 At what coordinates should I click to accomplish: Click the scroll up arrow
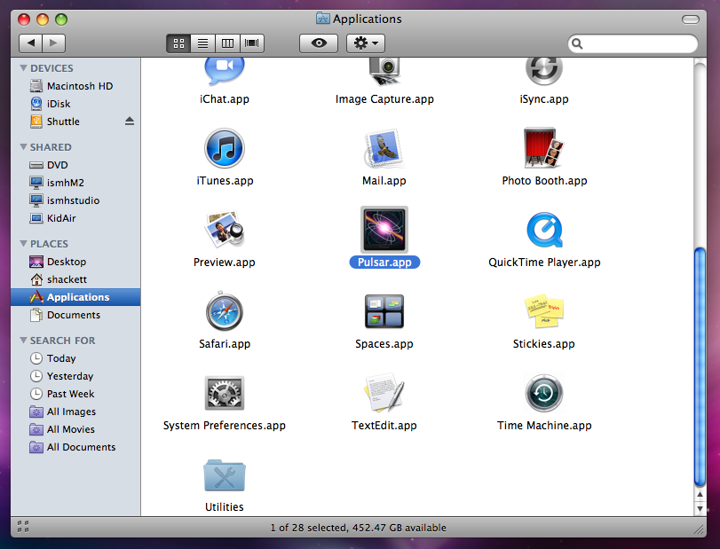(700, 494)
